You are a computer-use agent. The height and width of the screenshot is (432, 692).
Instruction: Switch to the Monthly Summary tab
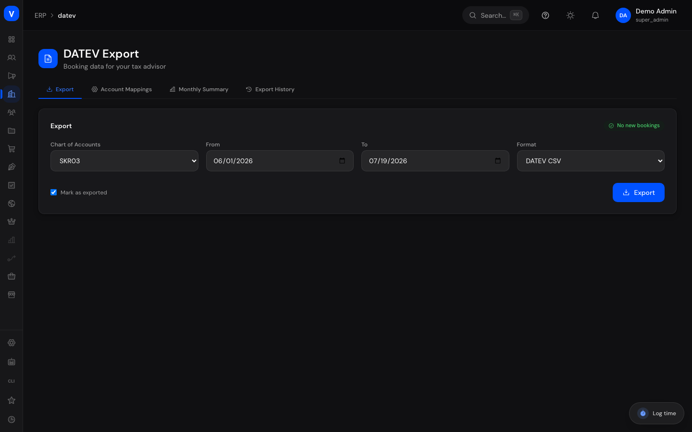[x=199, y=89]
